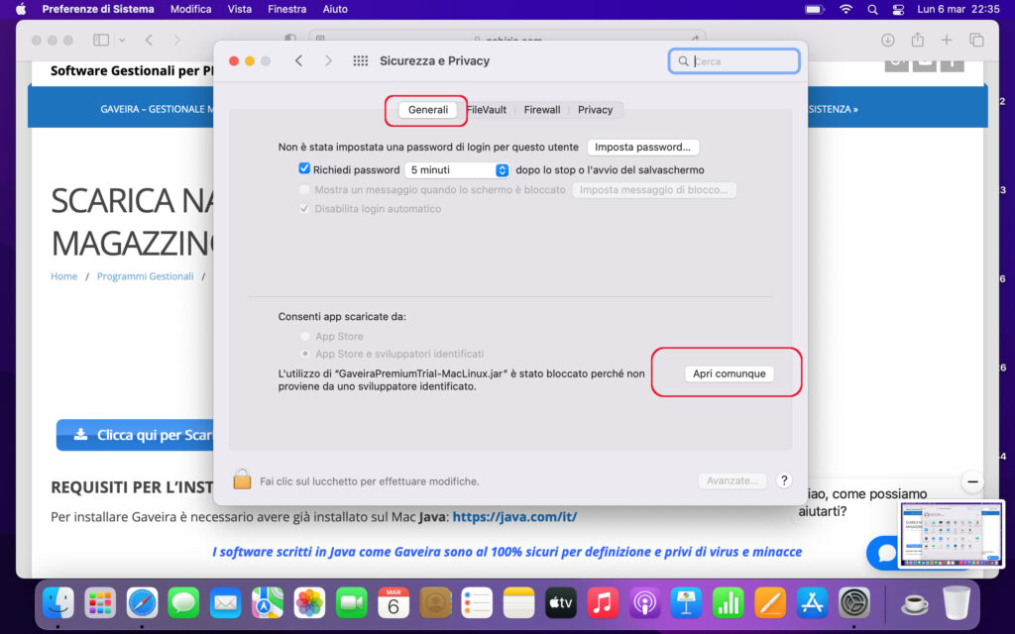Click GAVEIRA – GESTIONALE nav item on webpage
This screenshot has height=634, width=1015.
click(156, 109)
